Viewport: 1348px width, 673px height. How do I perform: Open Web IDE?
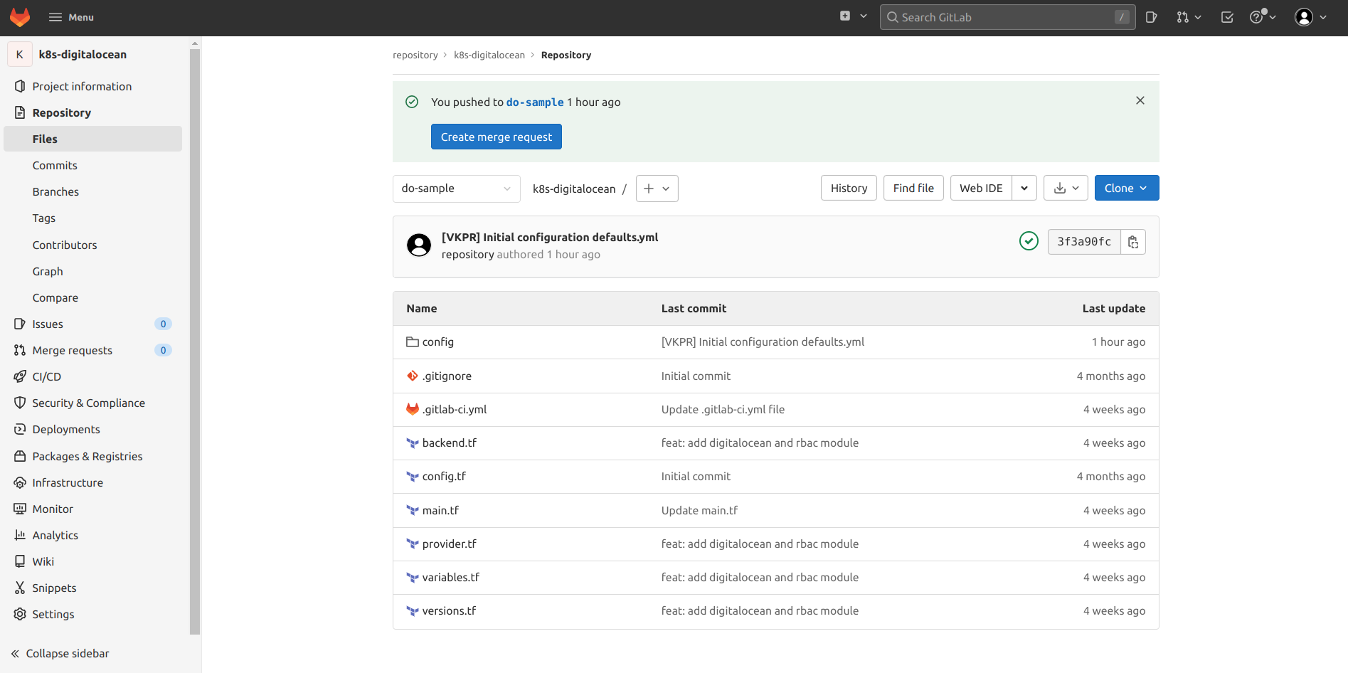click(981, 188)
